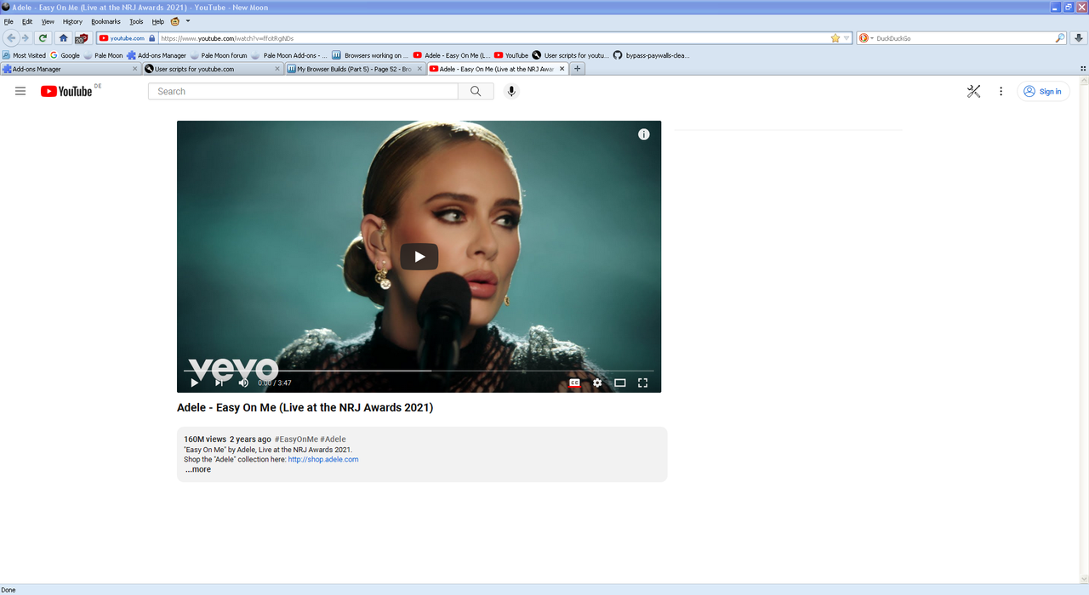
Task: Toggle closed captions on the player
Action: [x=575, y=382]
